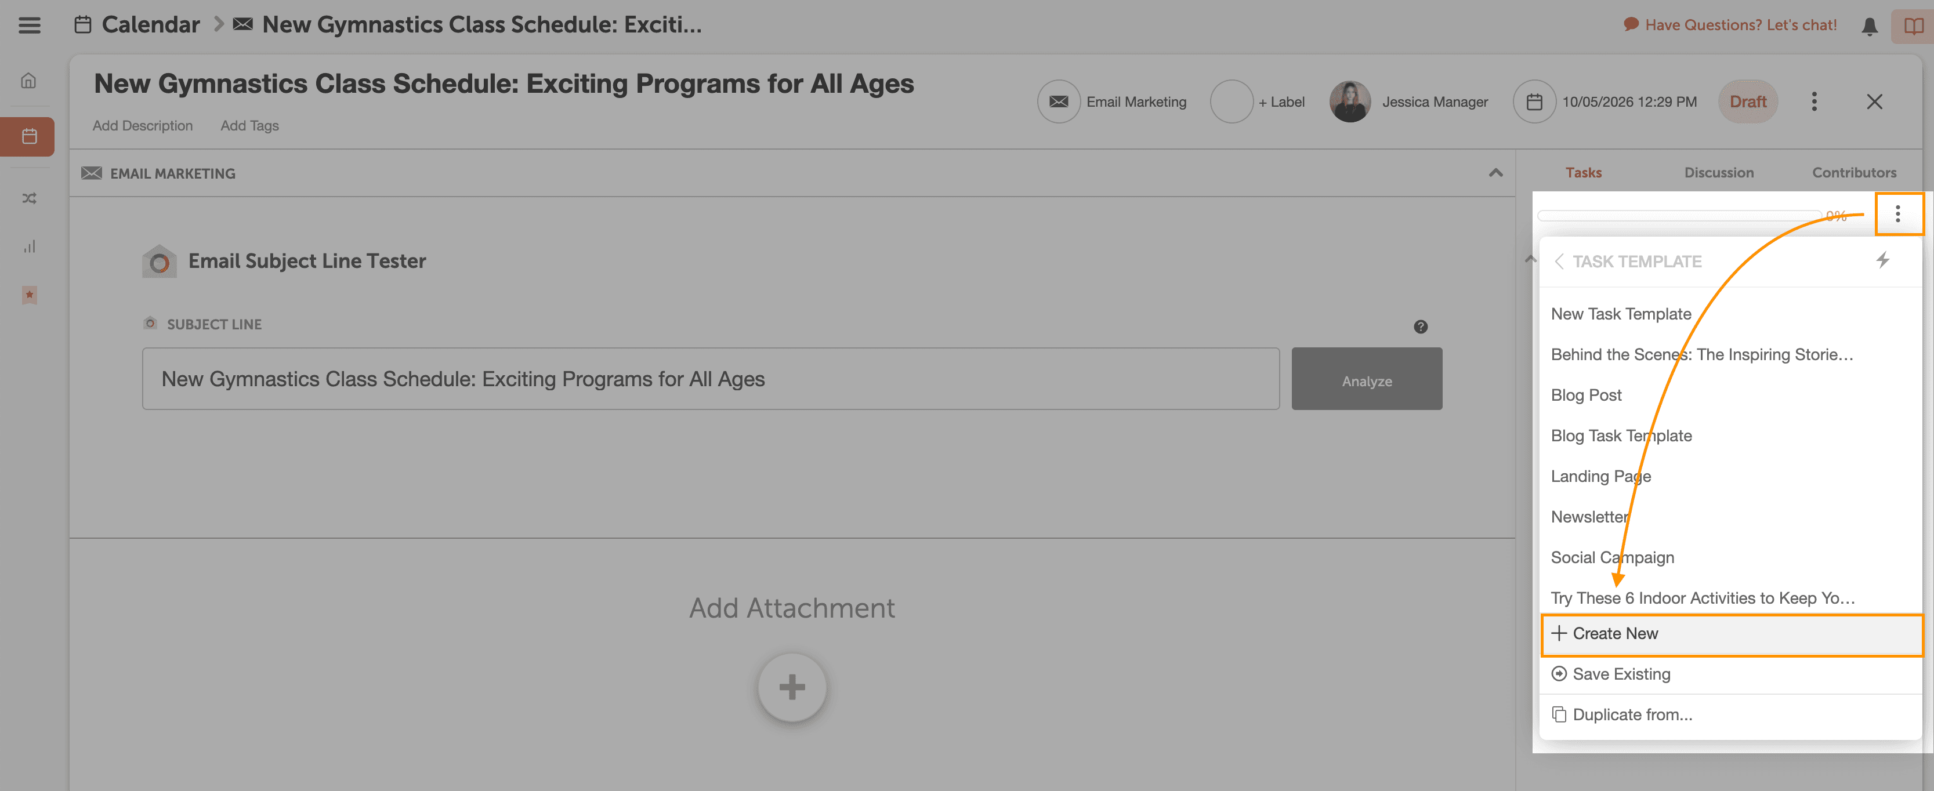Open the analytics bar chart icon
This screenshot has height=791, width=1934.
28,246
